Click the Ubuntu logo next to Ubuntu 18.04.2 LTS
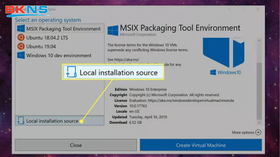The width and height of the screenshot is (280, 157). pos(21,38)
